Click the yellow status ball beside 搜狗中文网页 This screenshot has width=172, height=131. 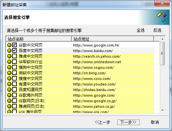click(9, 67)
